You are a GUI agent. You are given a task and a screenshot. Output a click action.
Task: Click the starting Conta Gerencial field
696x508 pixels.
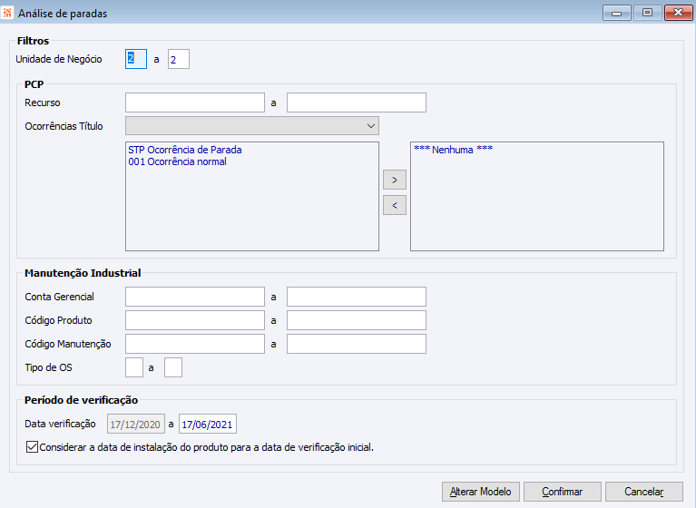coord(195,297)
